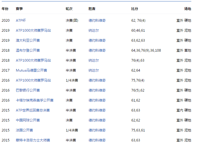Open 澳大利亚公开赛 event link
The width and height of the screenshot is (199, 144).
pos(28,40)
